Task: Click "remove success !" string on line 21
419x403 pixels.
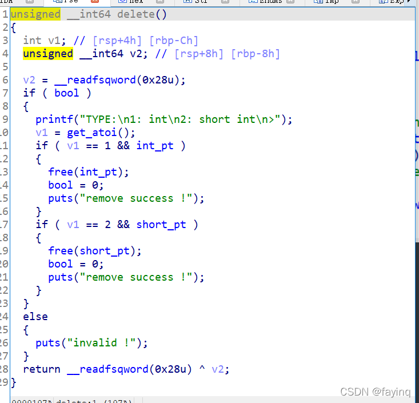Action: click(x=136, y=277)
